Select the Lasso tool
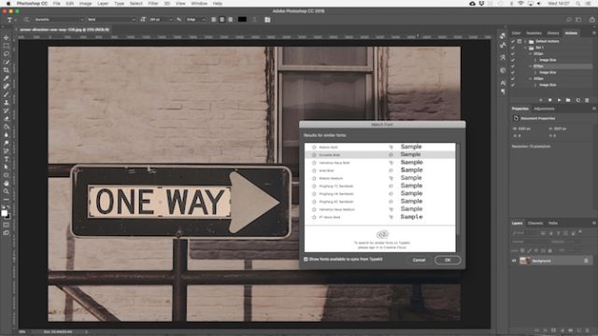 7,54
